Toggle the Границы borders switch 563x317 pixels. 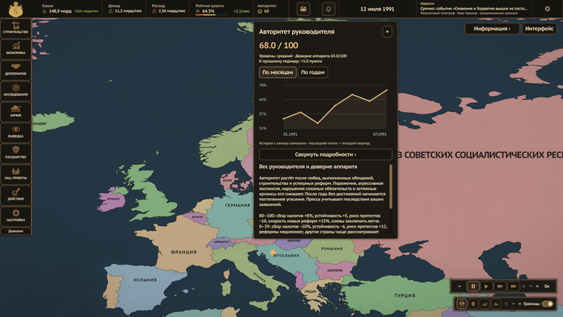coord(548,303)
